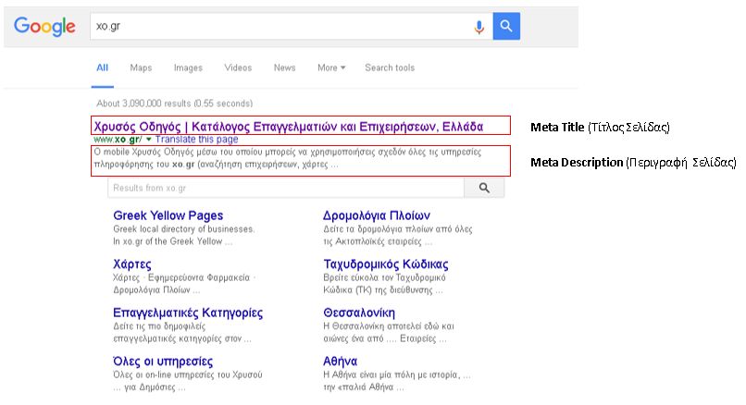Click the O mobile Χρυσός Οδηγός description snippet
This screenshot has height=405, width=746.
[287, 158]
